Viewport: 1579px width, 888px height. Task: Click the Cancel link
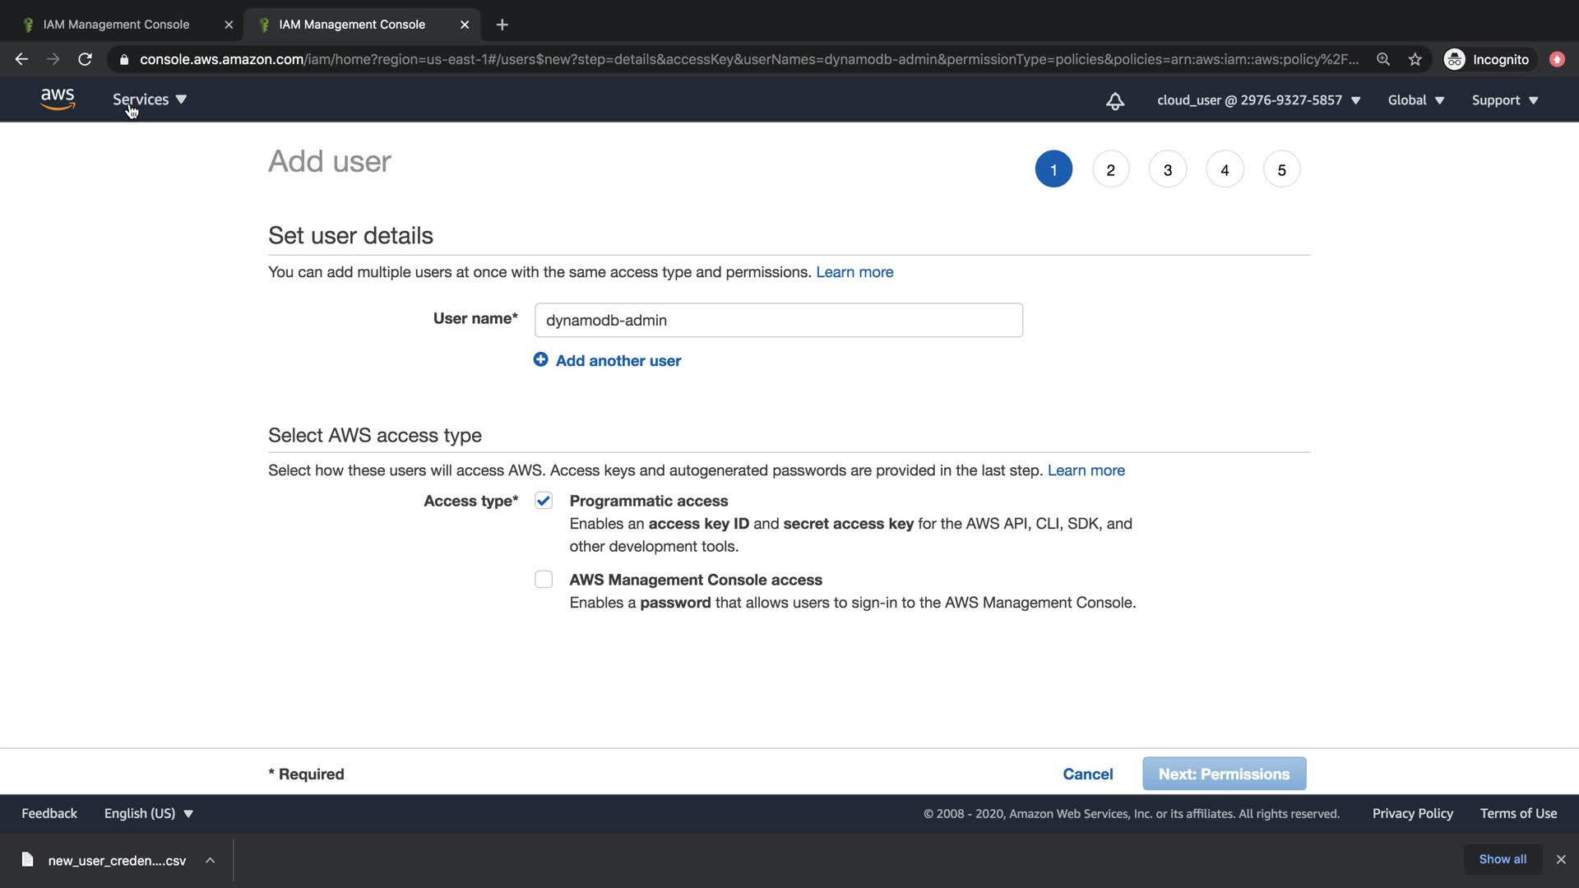point(1087,774)
